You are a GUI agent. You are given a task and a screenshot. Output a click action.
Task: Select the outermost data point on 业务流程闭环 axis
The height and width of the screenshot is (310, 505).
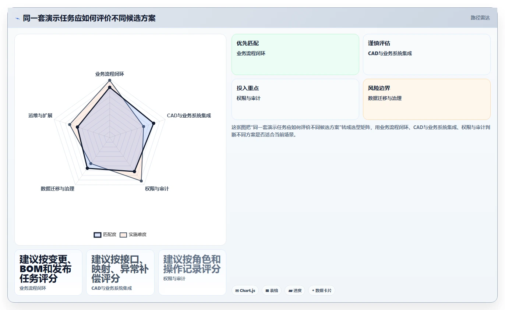(x=110, y=80)
